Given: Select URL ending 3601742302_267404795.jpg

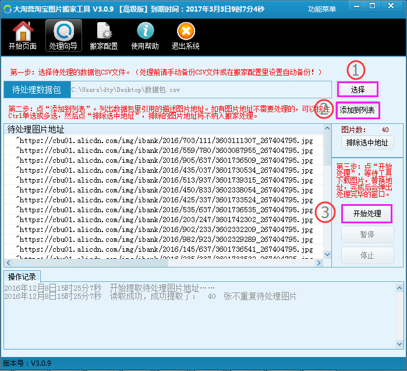Looking at the screenshot, I should click(x=164, y=220).
